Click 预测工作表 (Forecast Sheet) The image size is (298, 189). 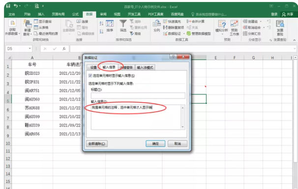click(234, 27)
